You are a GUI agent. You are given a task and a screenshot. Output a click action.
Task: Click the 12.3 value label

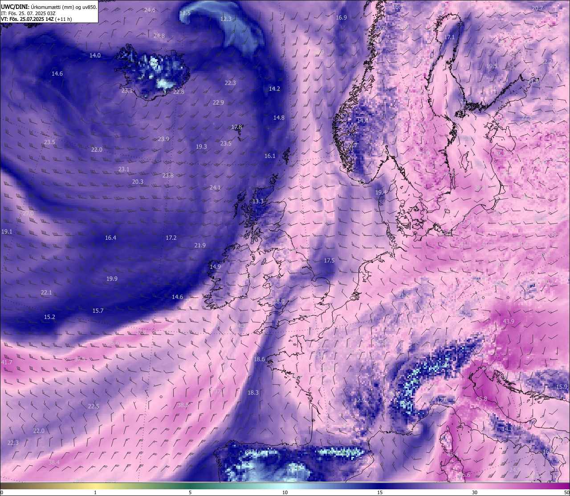(226, 19)
